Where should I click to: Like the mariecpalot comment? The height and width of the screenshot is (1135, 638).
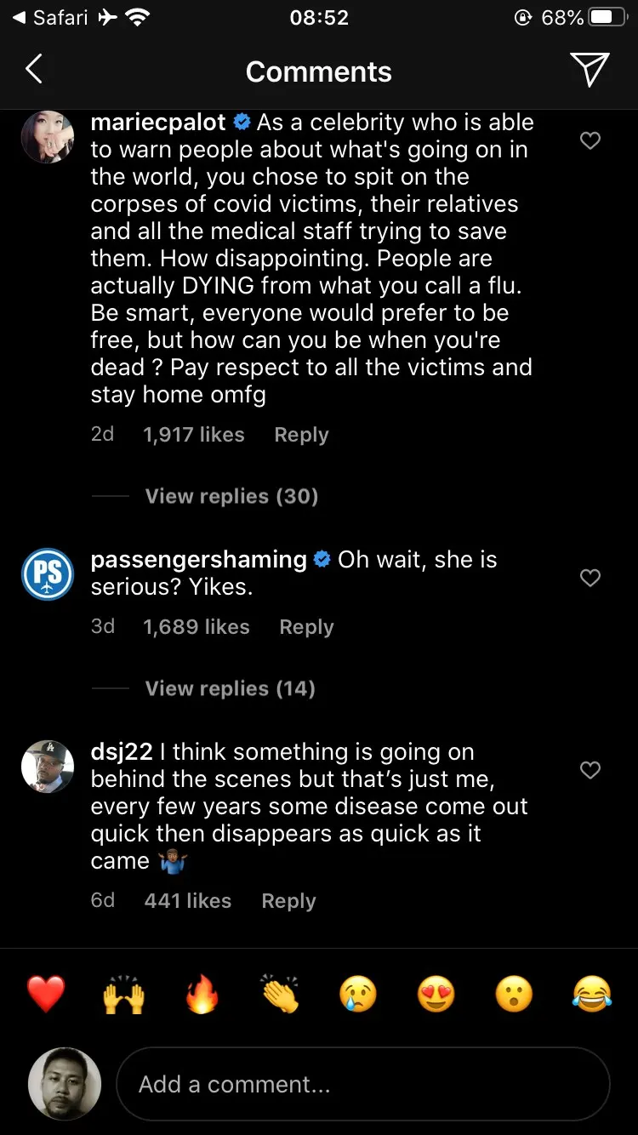point(590,140)
